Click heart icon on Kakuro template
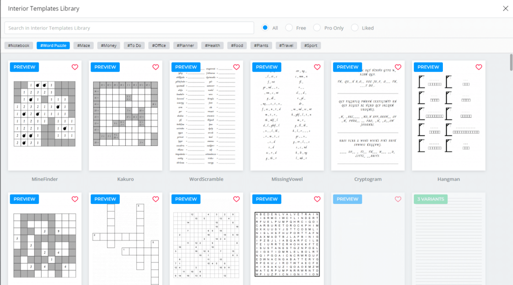 155,67
